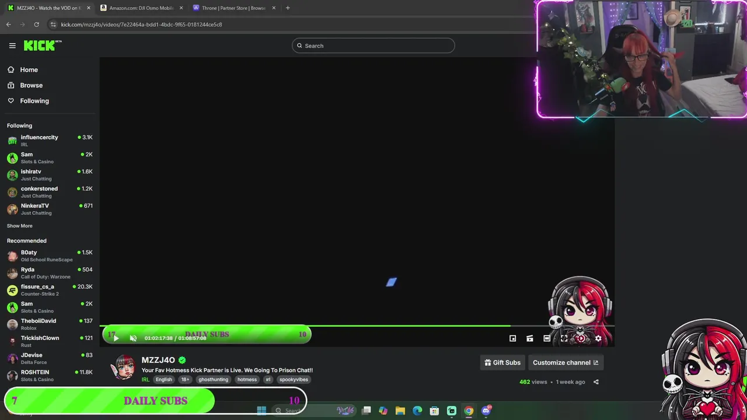Click MZZJ4O channel avatar
747x420 pixels.
click(x=123, y=367)
